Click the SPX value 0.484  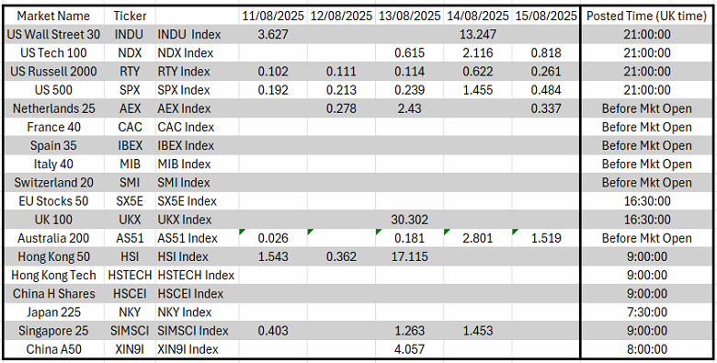click(x=546, y=90)
